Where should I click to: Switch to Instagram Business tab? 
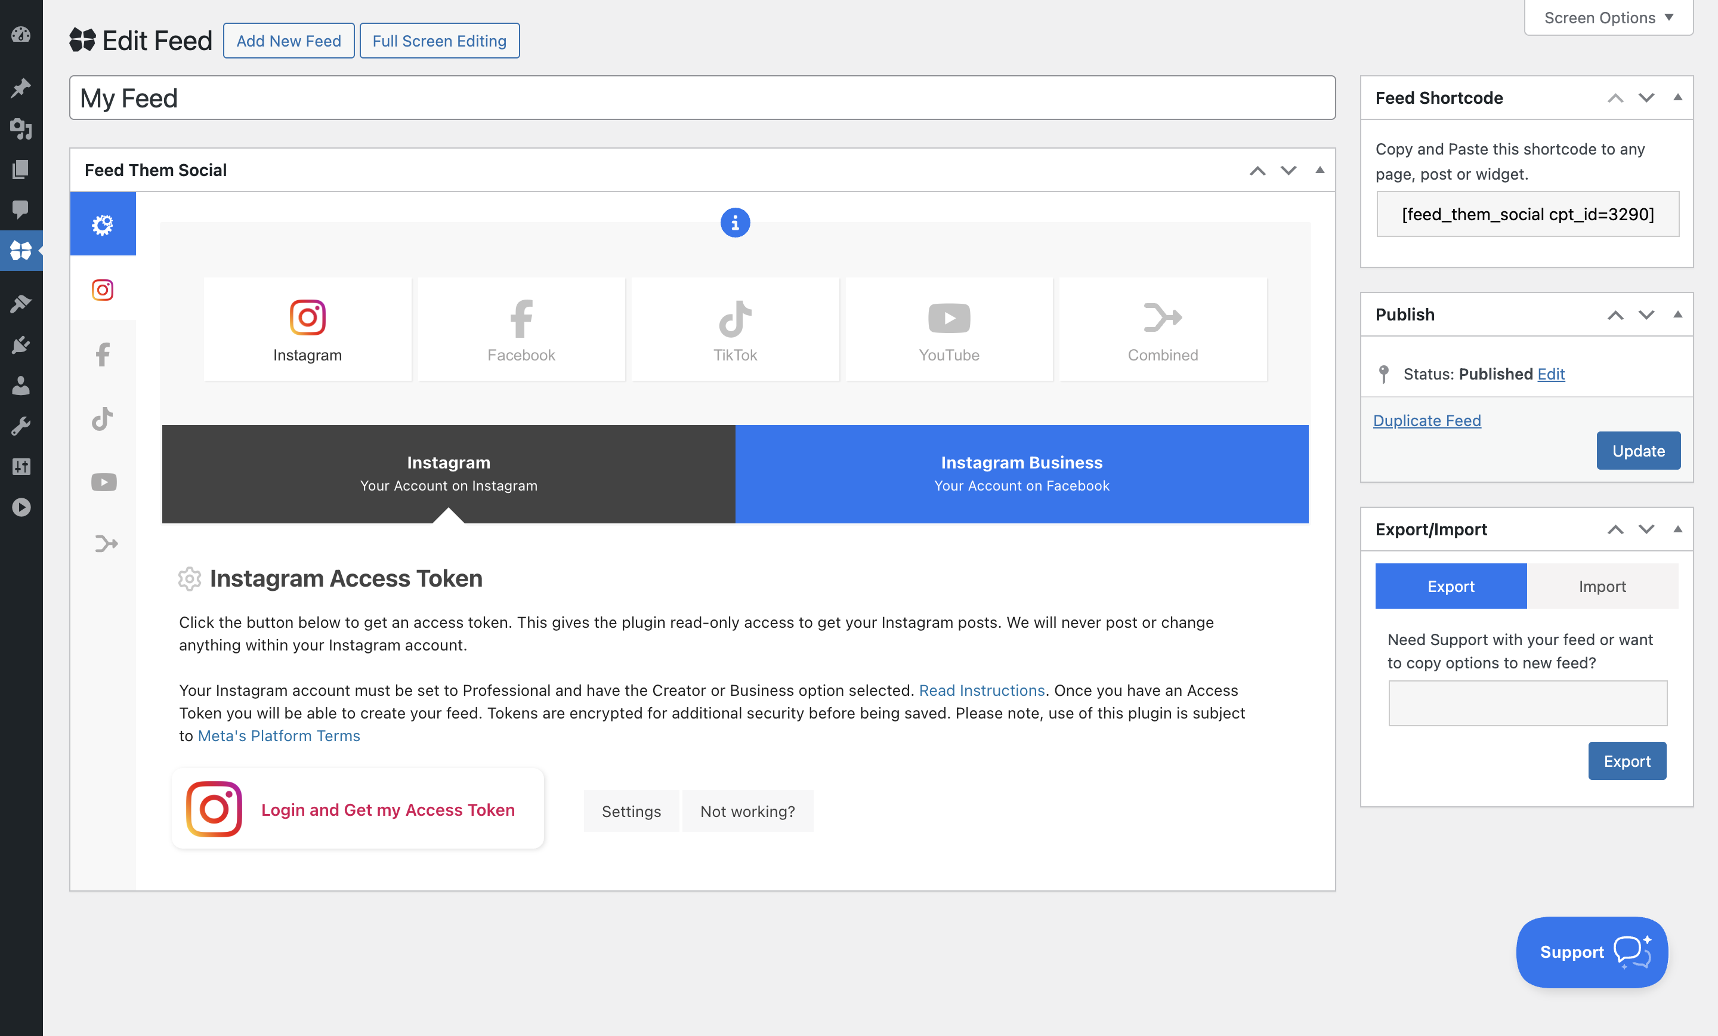coord(1021,474)
